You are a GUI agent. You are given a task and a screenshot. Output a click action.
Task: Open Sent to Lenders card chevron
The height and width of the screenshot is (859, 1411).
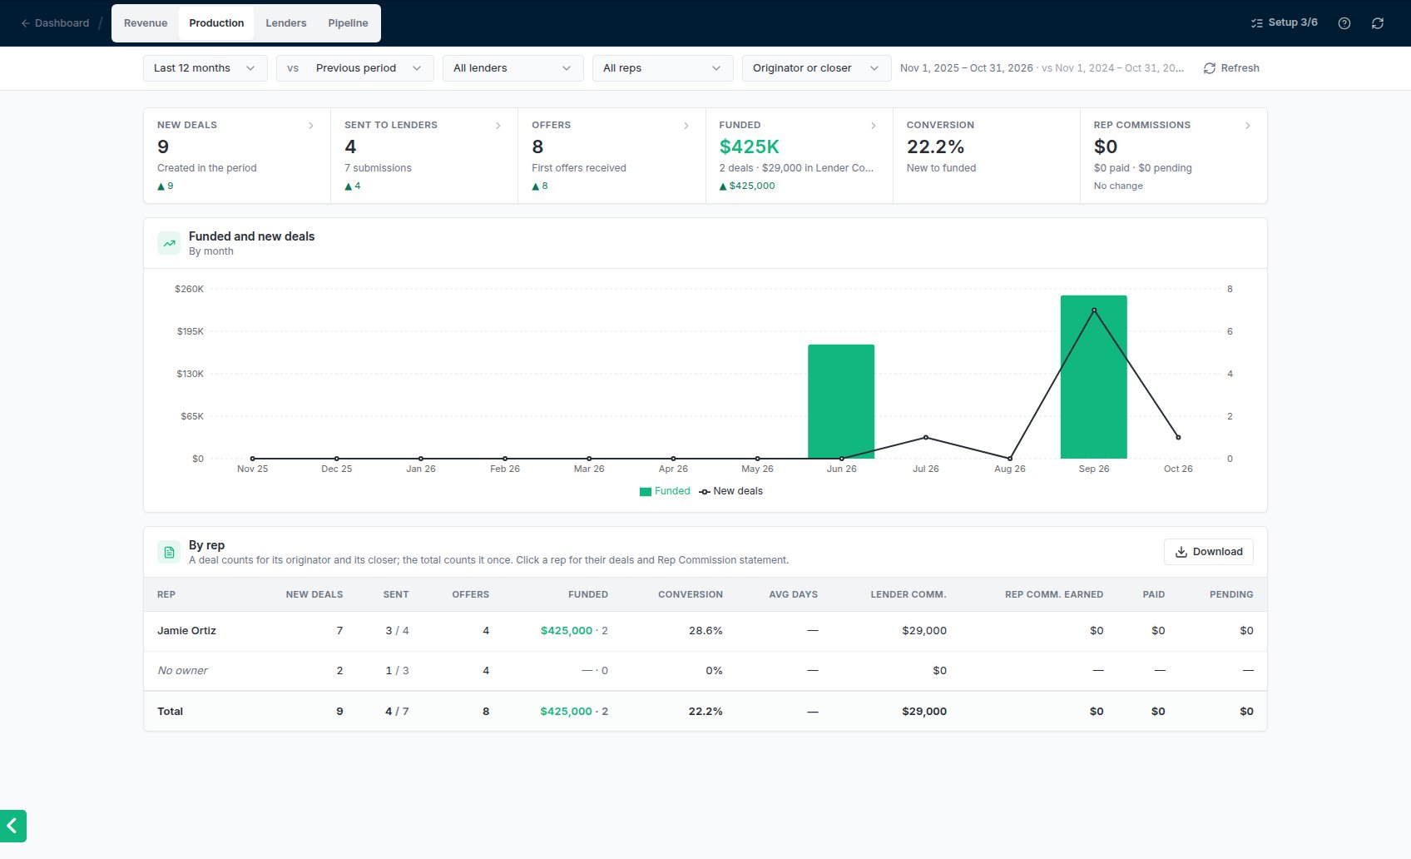coord(498,126)
